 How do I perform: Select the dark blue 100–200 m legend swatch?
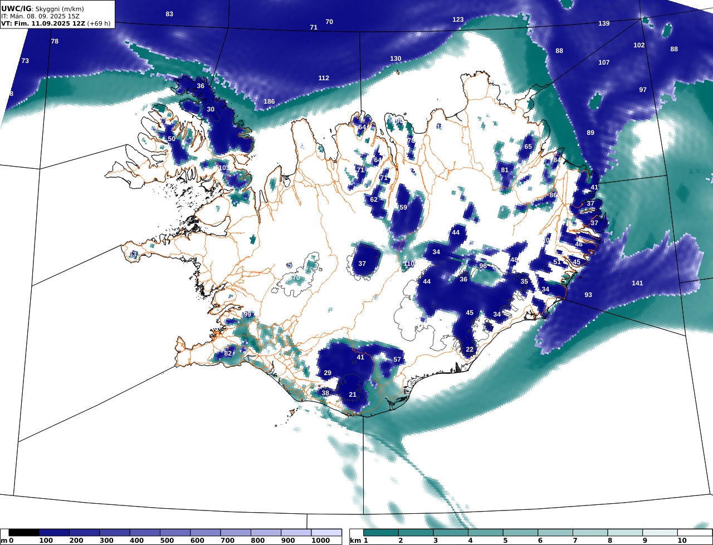pos(54,533)
